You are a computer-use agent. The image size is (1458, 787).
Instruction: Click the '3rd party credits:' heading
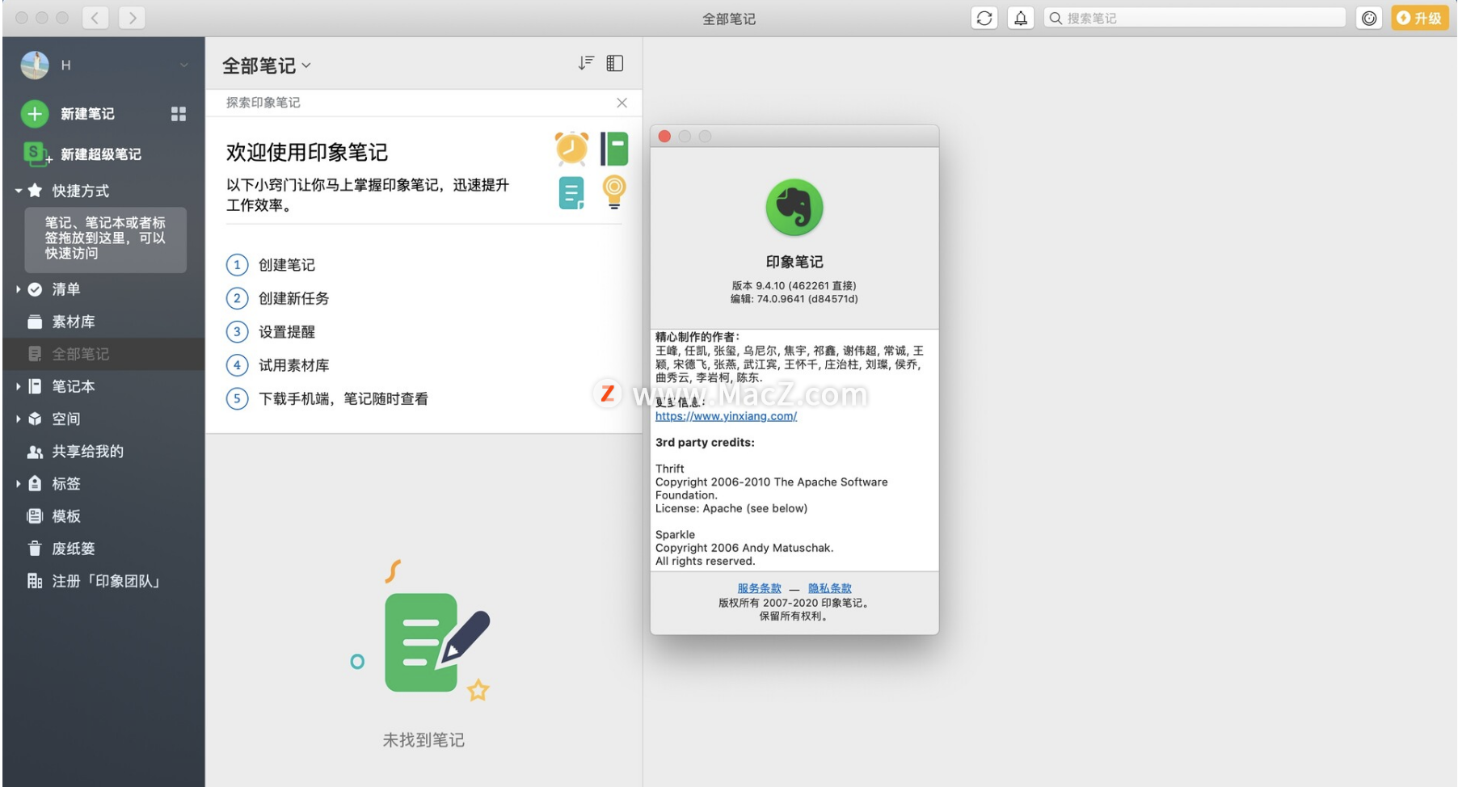pos(705,443)
